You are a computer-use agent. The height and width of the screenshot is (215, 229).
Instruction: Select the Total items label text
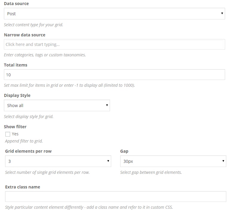click(x=16, y=65)
